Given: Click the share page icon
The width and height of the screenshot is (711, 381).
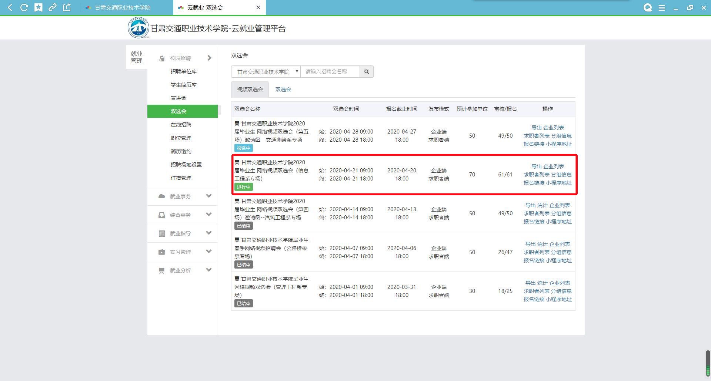Looking at the screenshot, I should [x=67, y=7].
